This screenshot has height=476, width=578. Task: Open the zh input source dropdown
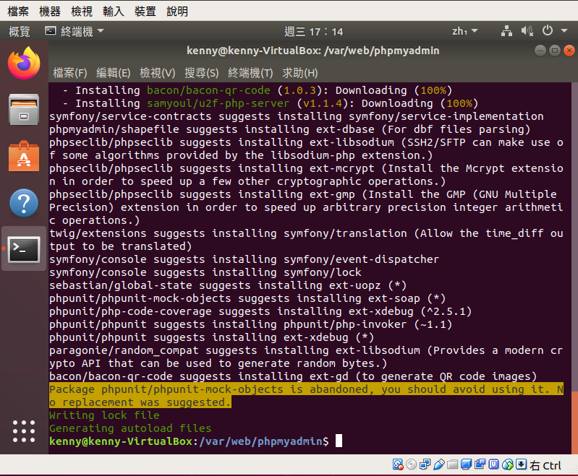tap(464, 31)
